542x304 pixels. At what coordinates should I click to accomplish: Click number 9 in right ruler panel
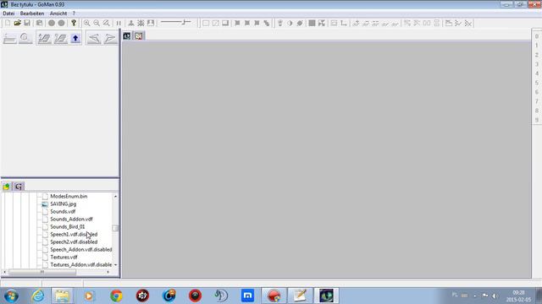click(x=537, y=120)
